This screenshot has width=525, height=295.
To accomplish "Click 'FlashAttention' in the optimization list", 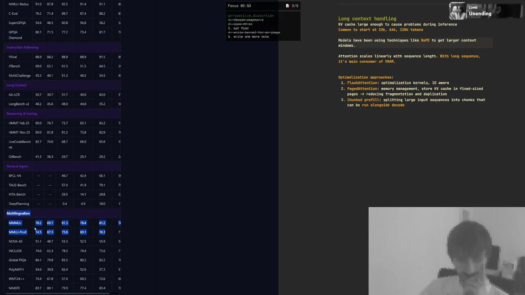I will tap(362, 83).
